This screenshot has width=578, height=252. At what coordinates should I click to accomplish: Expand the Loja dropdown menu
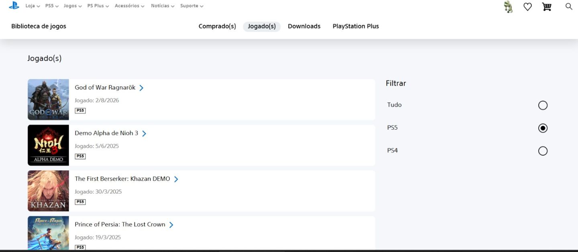click(x=33, y=6)
